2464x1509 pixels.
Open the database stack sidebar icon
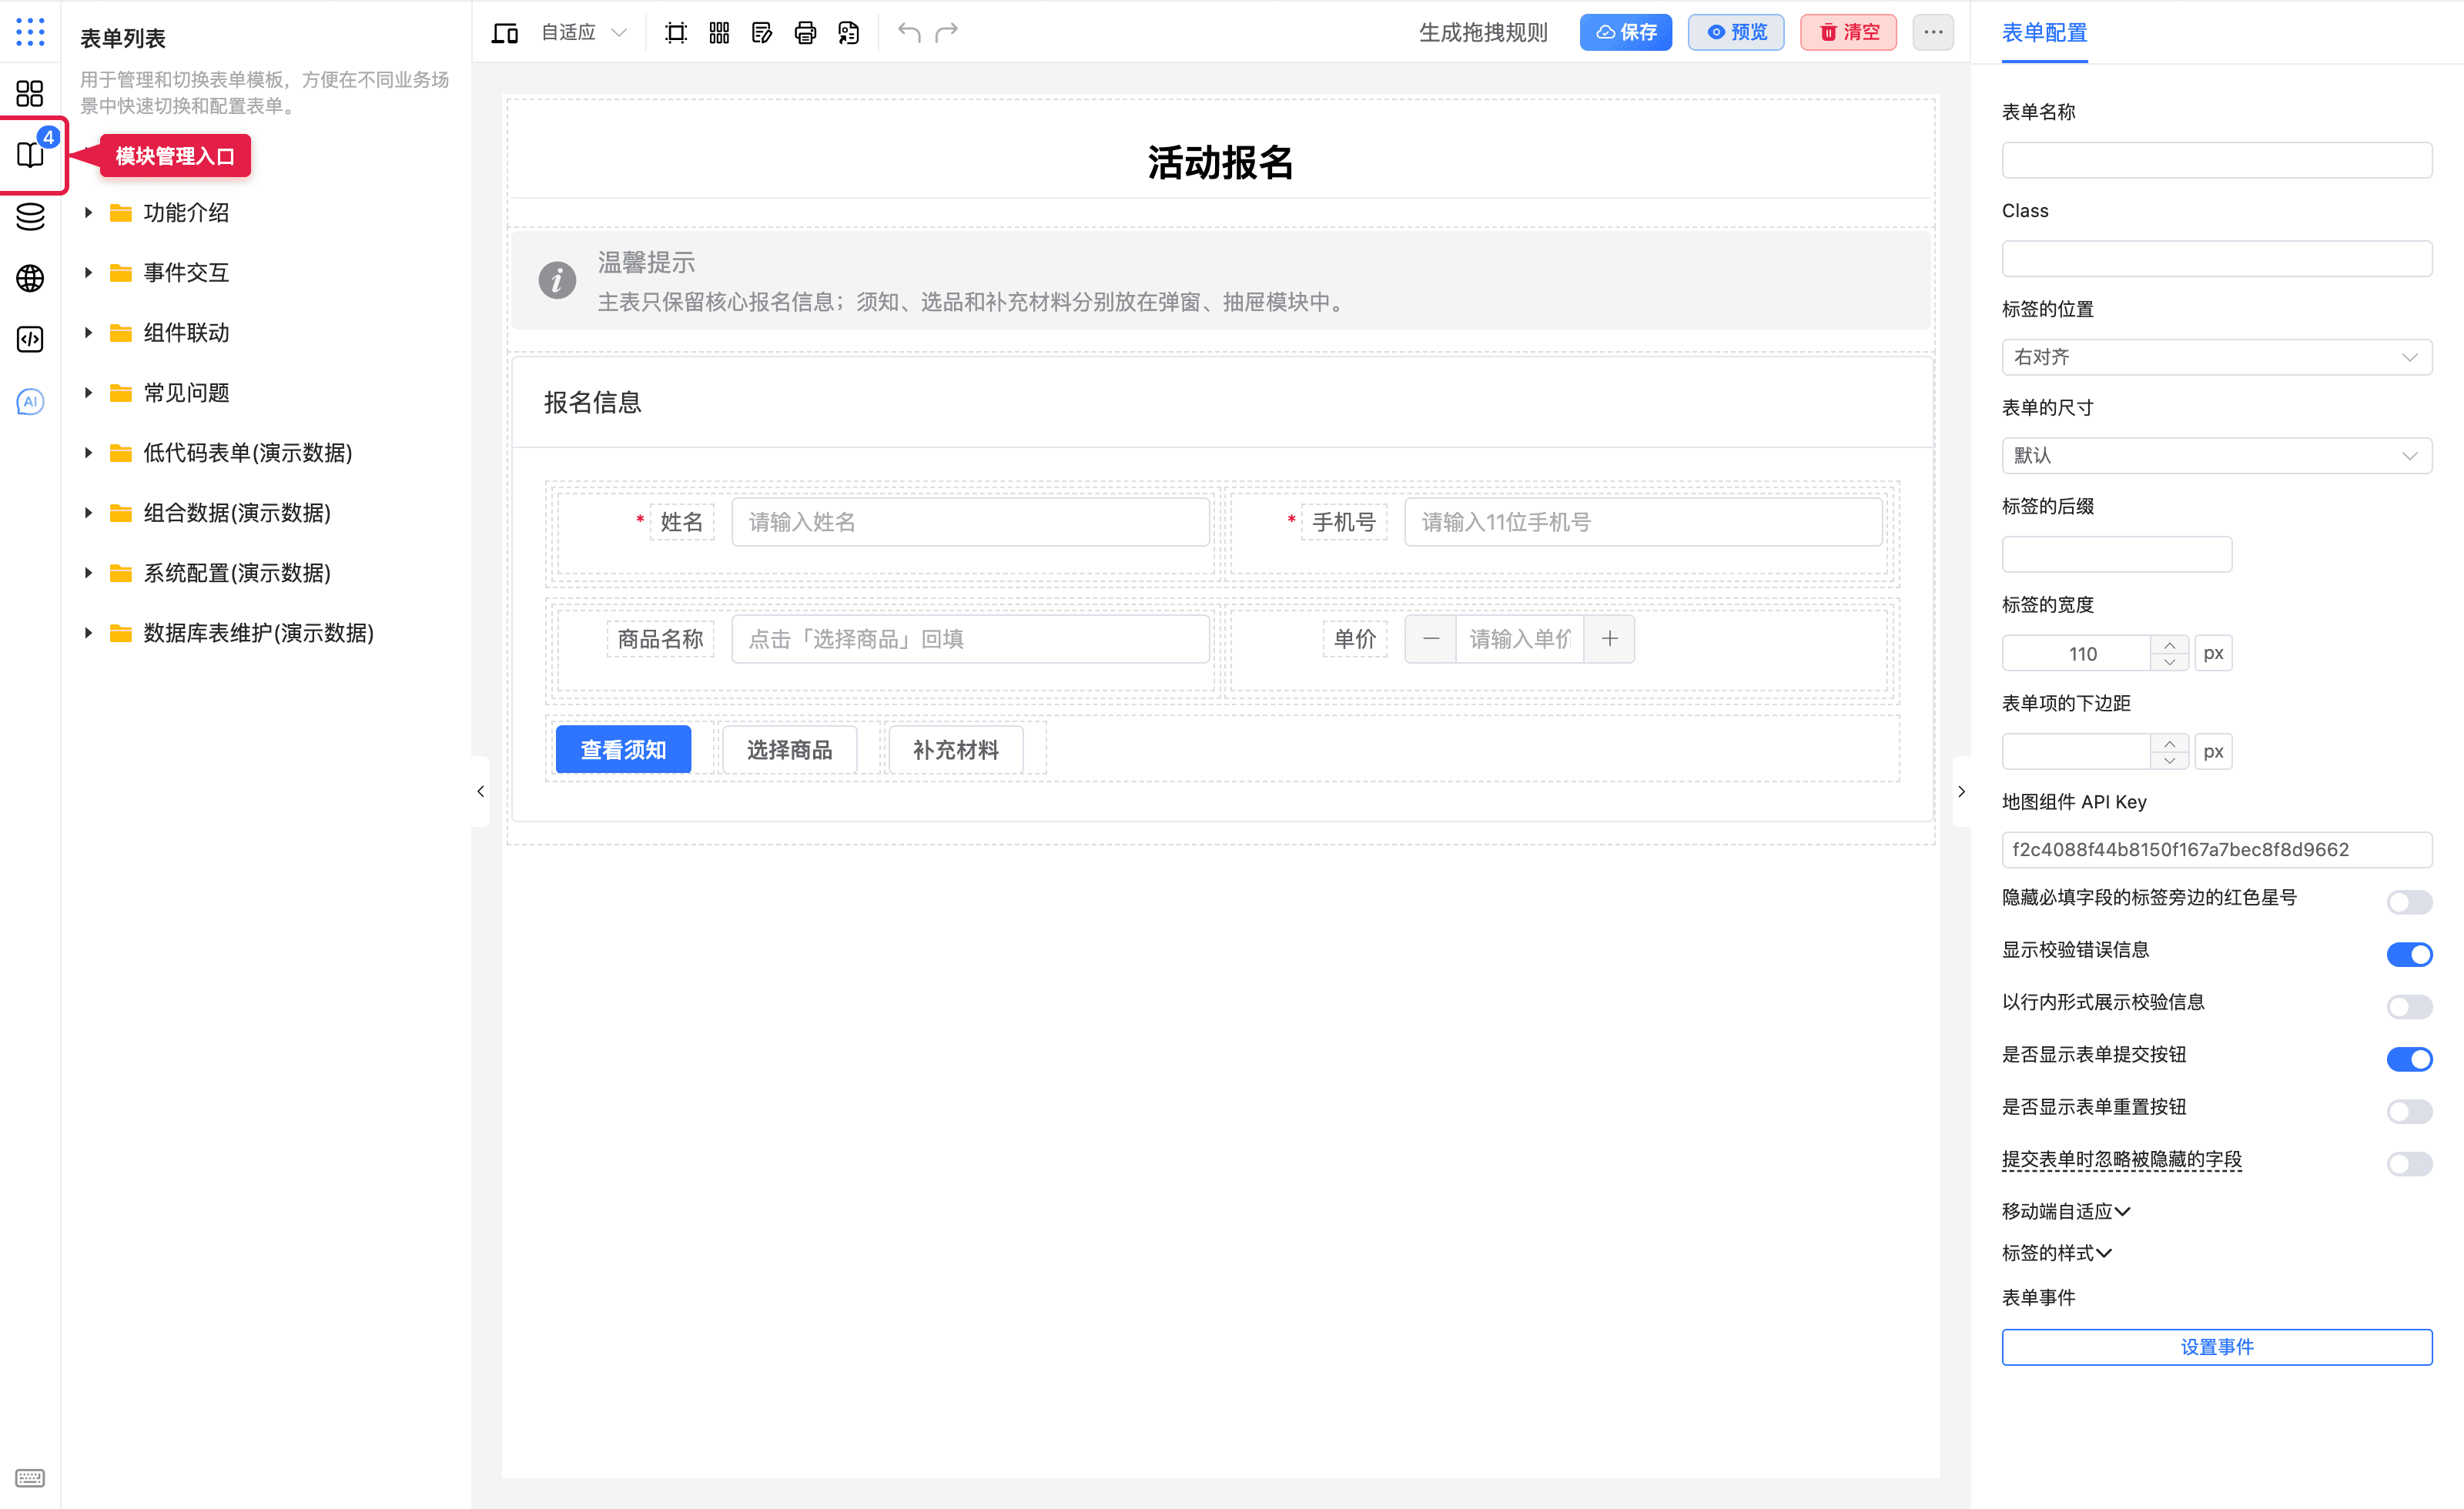(x=30, y=216)
